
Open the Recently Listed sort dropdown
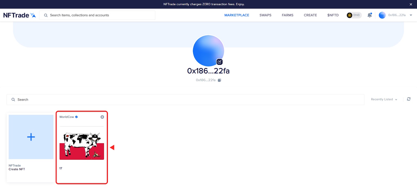coord(384,99)
